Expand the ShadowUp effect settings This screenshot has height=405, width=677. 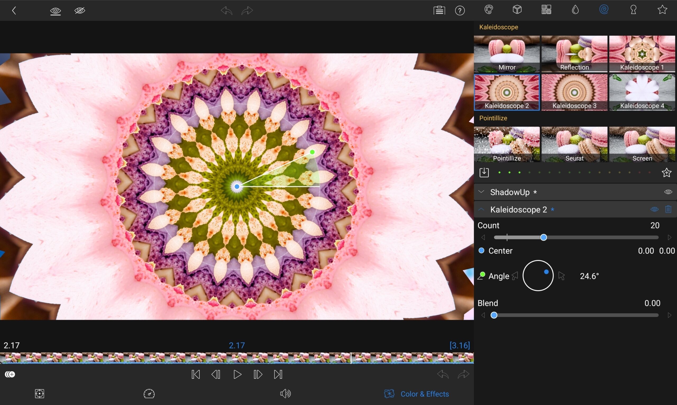(481, 192)
